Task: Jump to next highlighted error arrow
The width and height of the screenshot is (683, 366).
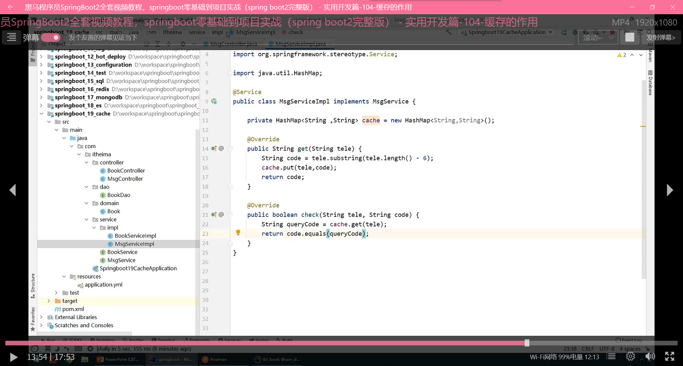Action: 641,55
